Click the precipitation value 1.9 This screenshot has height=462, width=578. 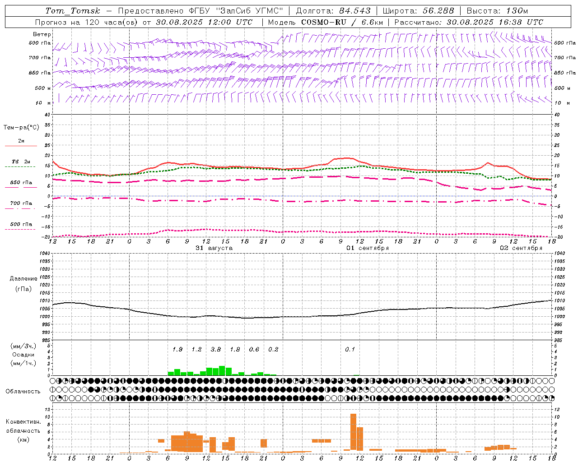pos(177,350)
